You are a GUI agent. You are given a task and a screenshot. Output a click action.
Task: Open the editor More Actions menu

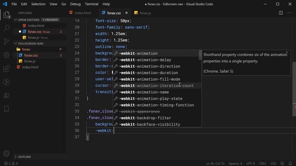pyautogui.click(x=289, y=13)
